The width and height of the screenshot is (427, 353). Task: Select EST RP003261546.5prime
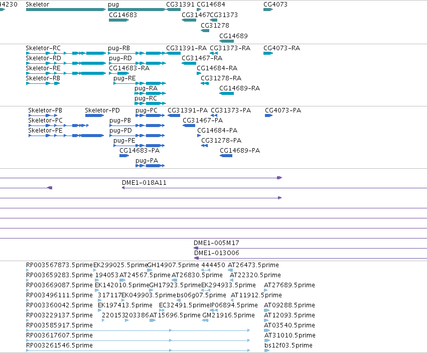point(59,345)
